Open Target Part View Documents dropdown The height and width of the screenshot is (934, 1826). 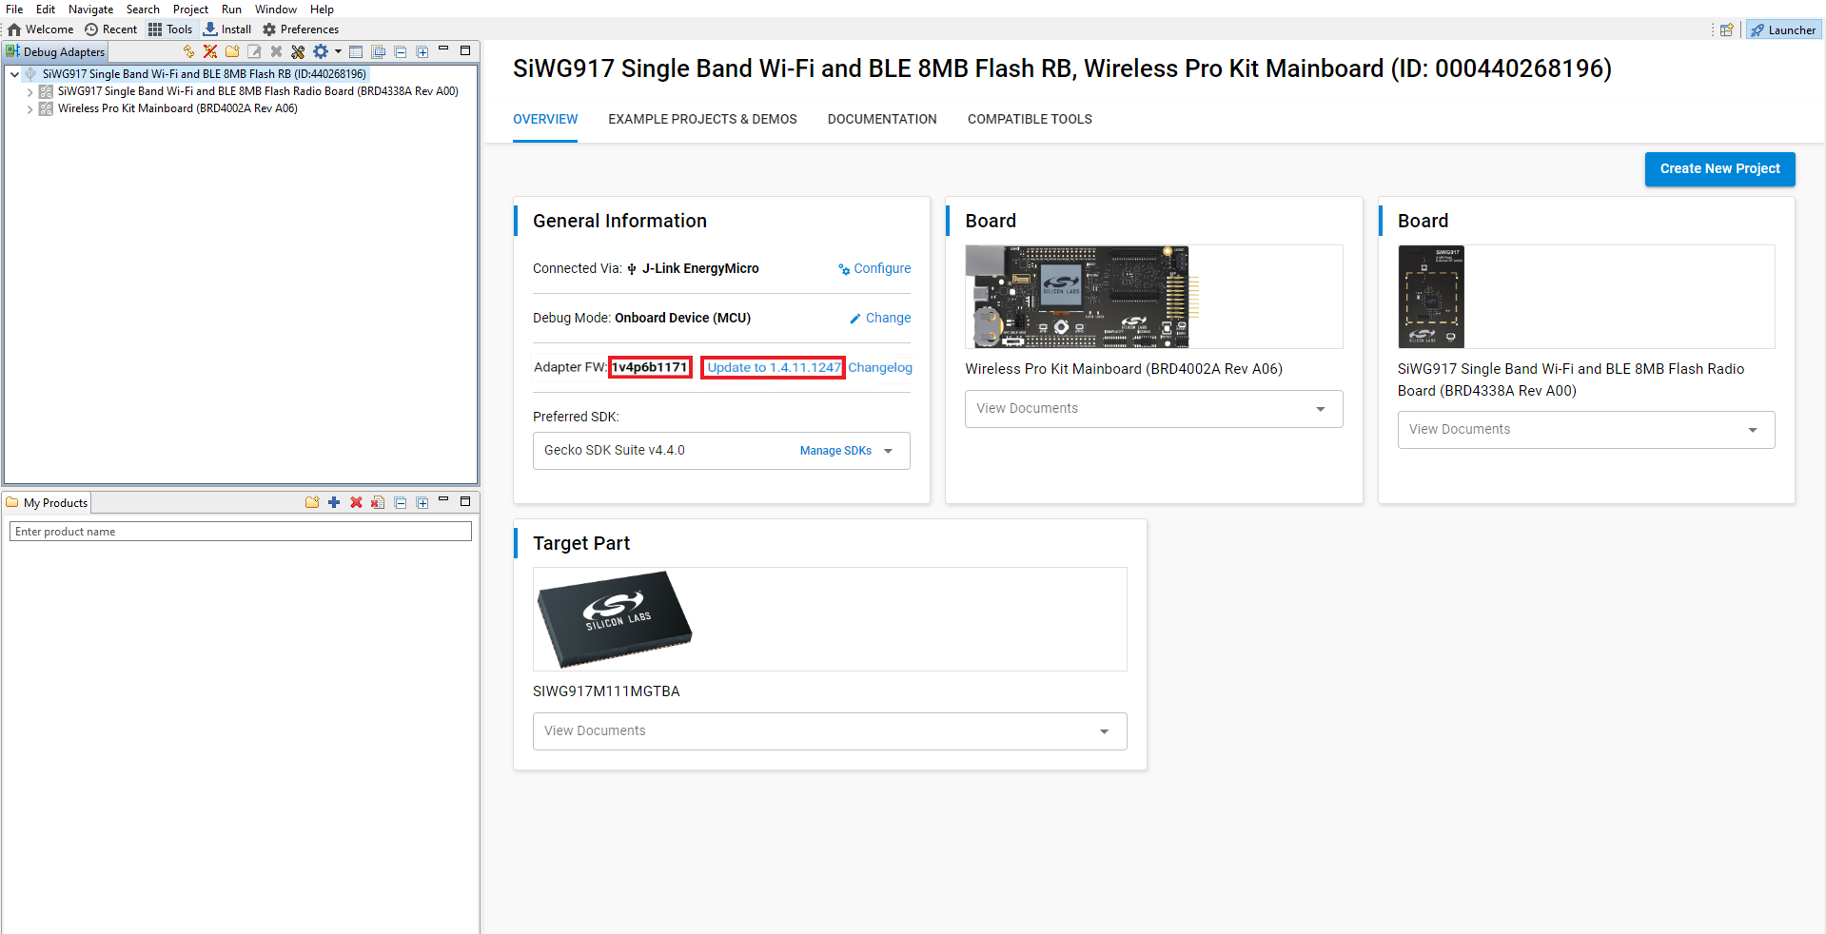click(x=1104, y=731)
